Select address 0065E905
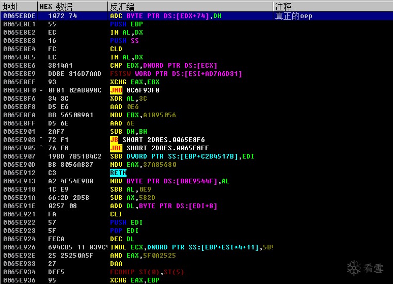The height and width of the screenshot is (284, 393). coord(20,148)
